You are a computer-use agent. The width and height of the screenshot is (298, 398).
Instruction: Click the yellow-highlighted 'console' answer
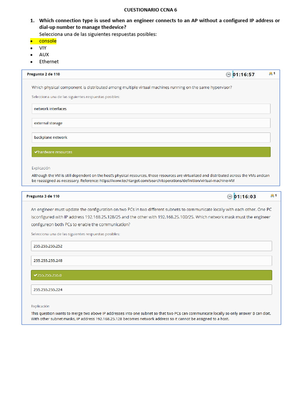48,41
